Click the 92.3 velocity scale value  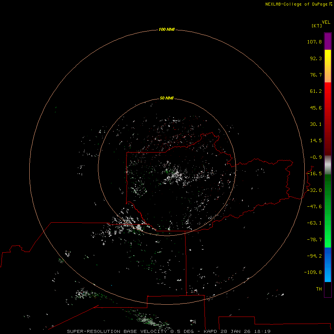[x=316, y=58]
